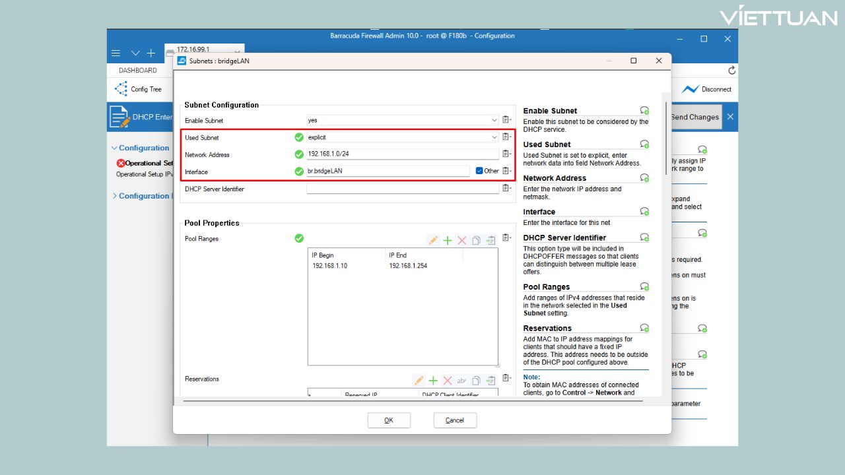
Task: Switch to the DASHBOARD tab
Action: coord(138,70)
